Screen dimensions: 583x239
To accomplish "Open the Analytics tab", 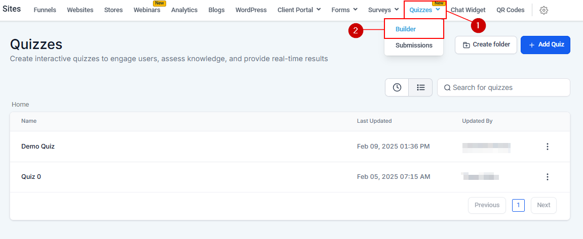I will point(184,10).
